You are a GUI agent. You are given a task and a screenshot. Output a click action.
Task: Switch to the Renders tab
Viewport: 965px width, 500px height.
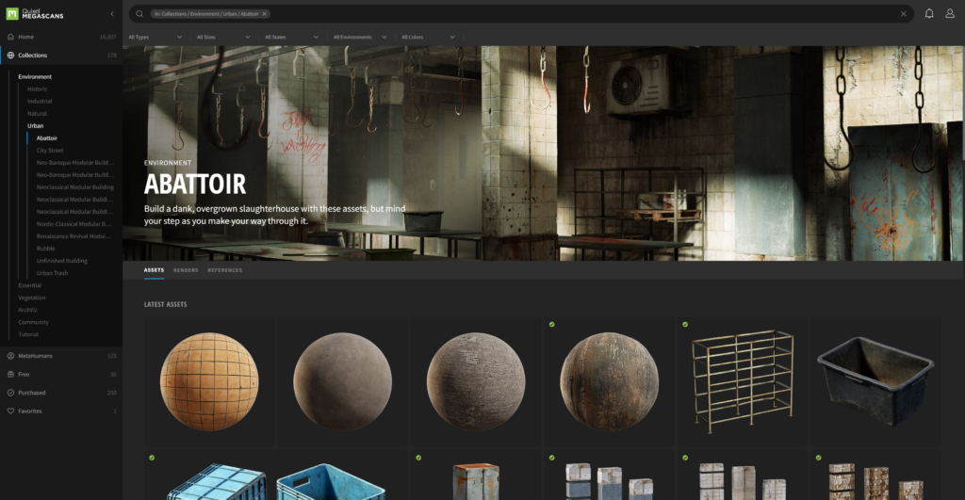pyautogui.click(x=186, y=270)
